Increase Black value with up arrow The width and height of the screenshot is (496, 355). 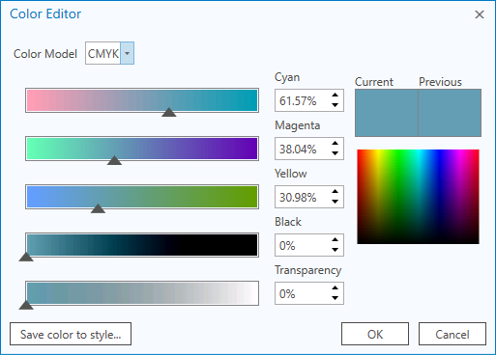pyautogui.click(x=336, y=240)
